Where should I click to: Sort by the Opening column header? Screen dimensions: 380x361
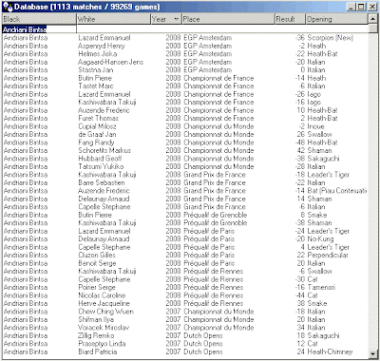click(336, 19)
